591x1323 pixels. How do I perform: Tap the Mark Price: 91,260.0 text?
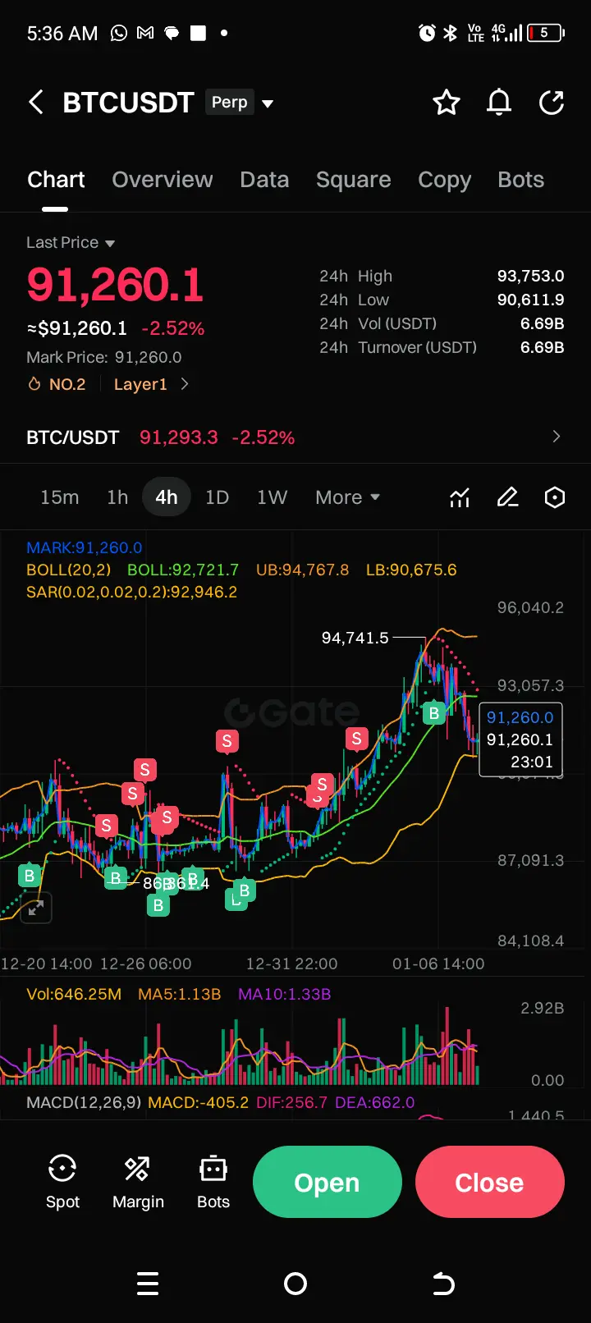tap(104, 357)
